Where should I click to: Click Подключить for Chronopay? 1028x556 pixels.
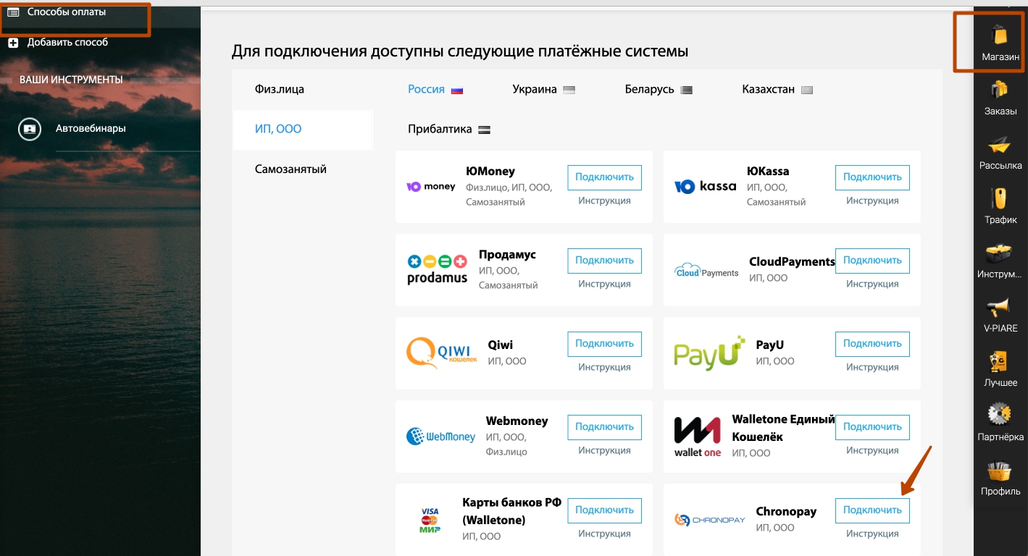coord(872,510)
